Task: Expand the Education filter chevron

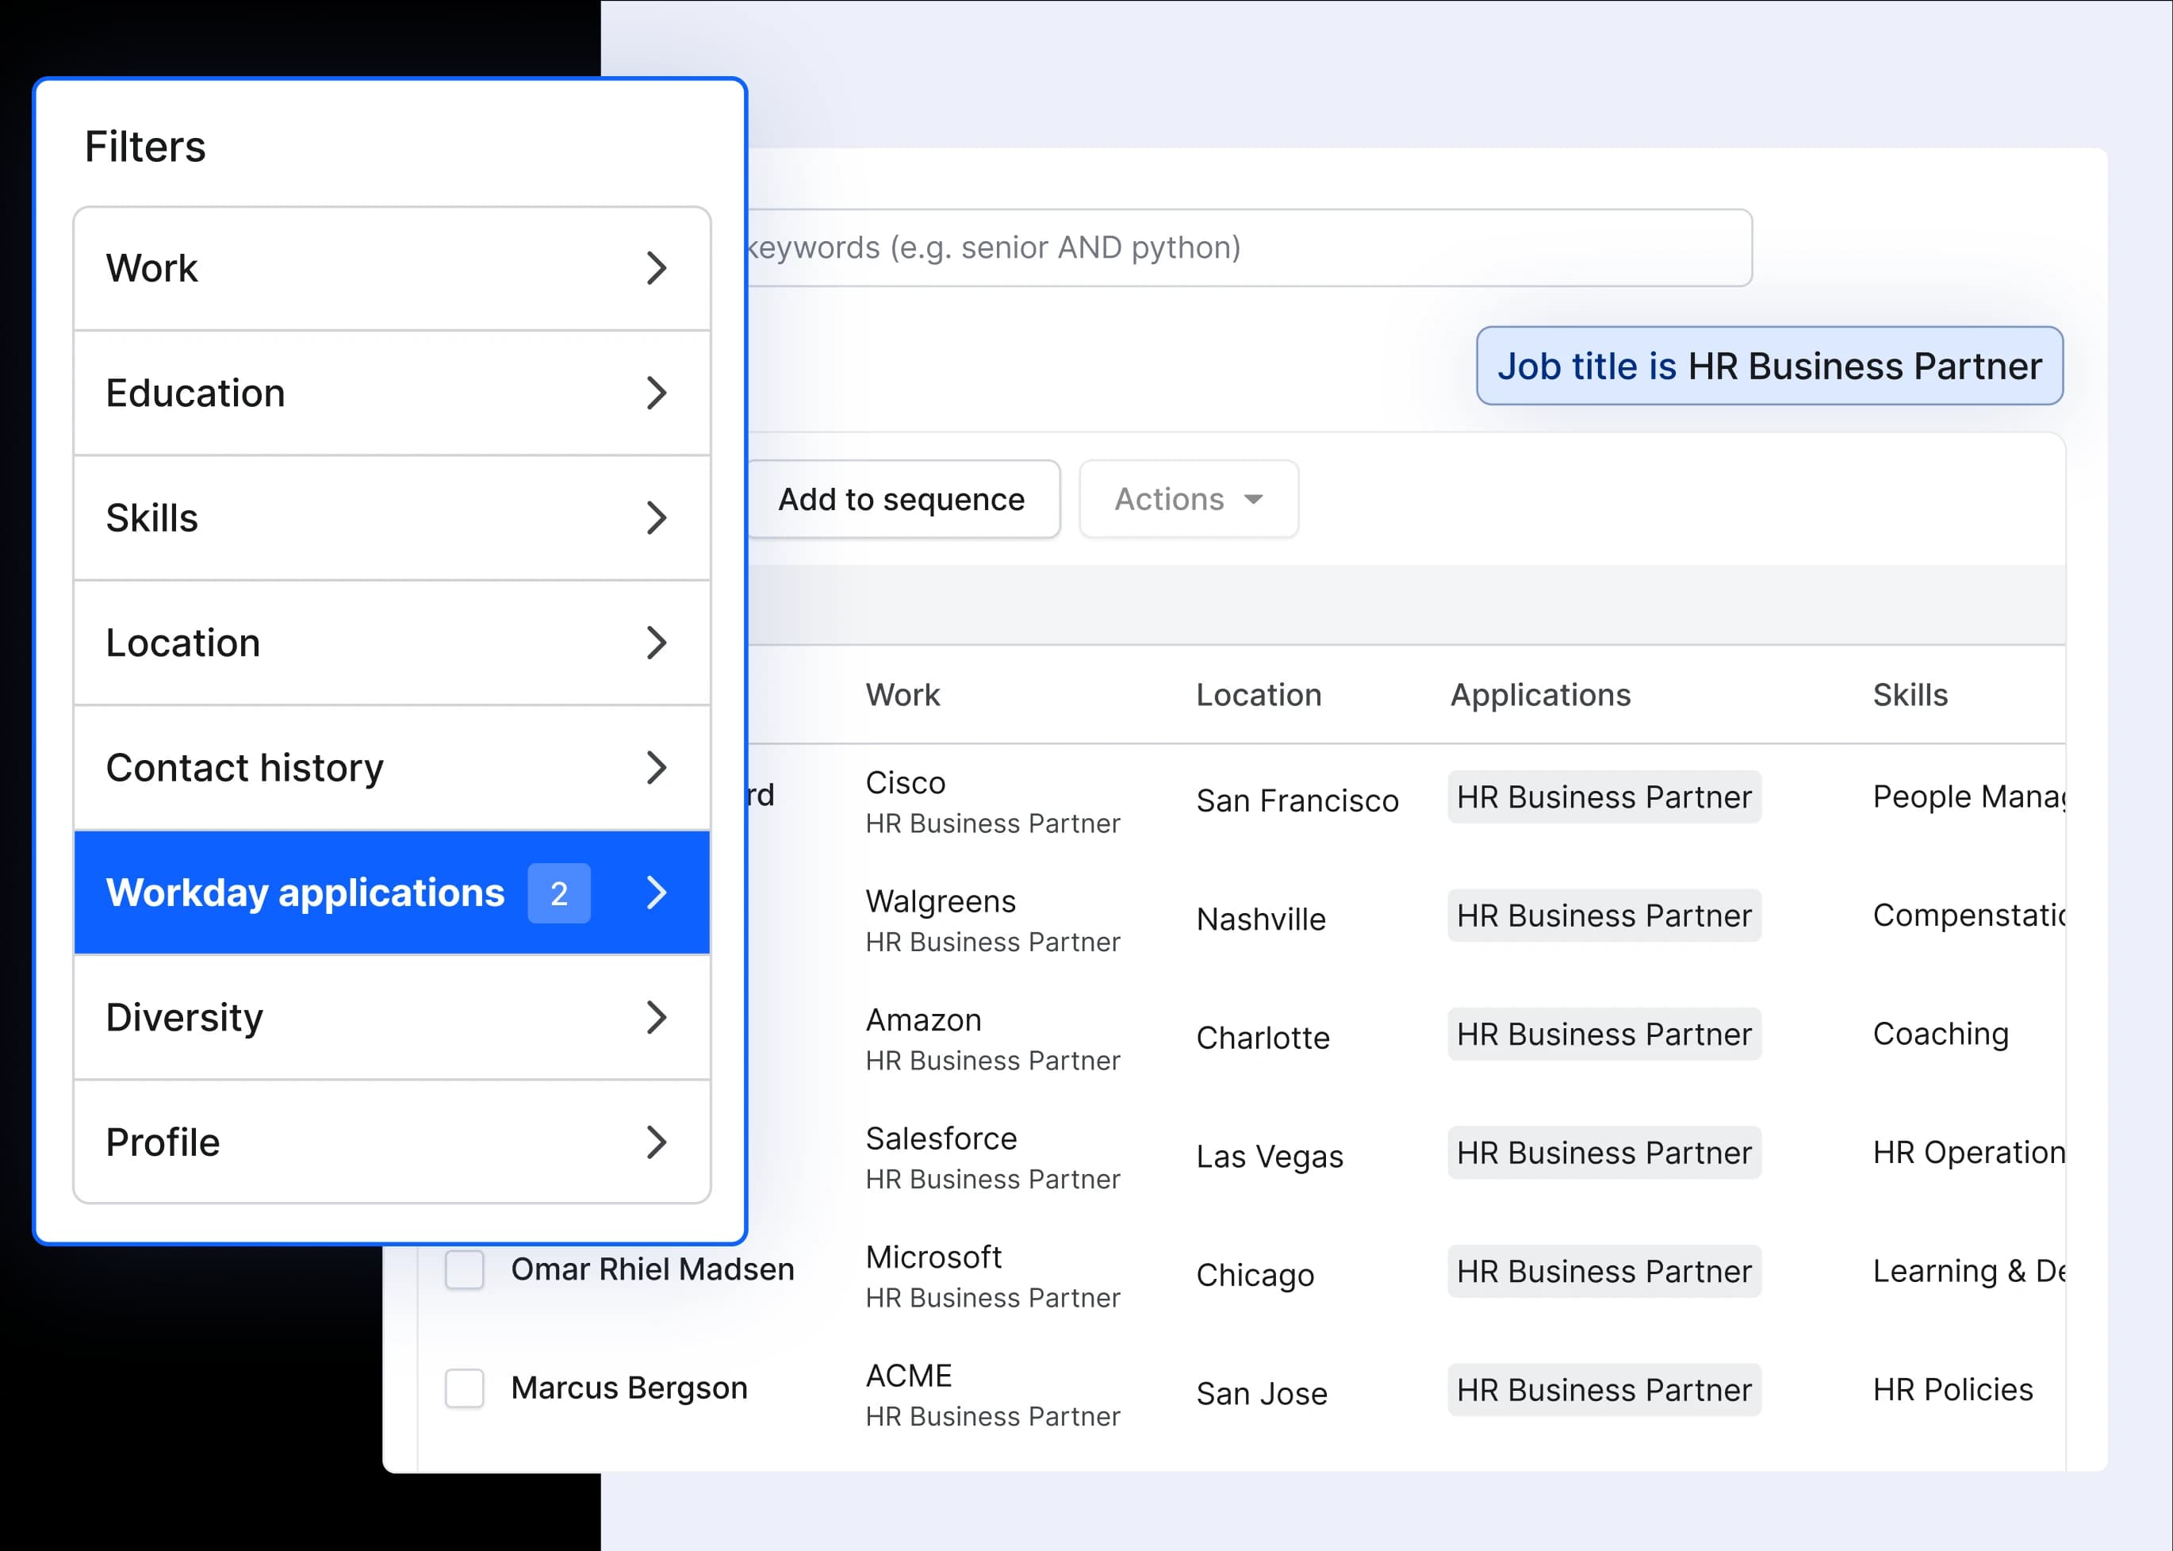Action: (656, 393)
